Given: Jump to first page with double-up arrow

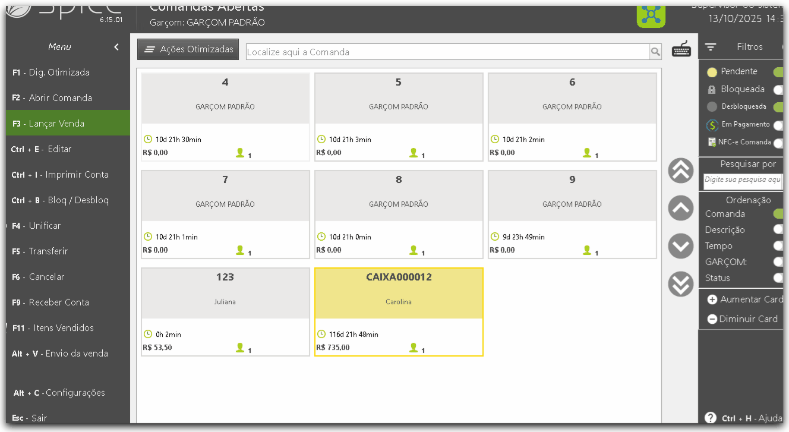Looking at the screenshot, I should tap(681, 171).
